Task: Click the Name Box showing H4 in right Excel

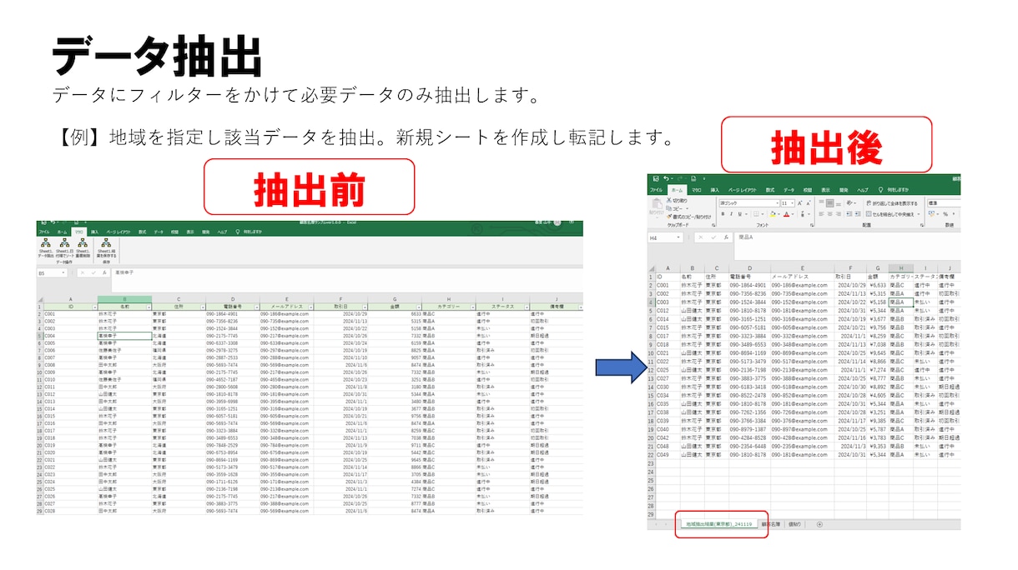Action: (665, 237)
